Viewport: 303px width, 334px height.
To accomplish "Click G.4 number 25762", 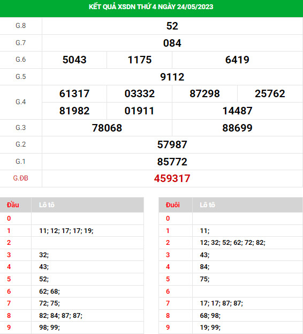I will (270, 94).
